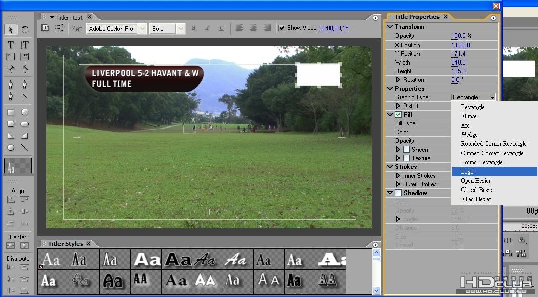Click the X Position value 1,606.0
This screenshot has height=297, width=538.
coord(461,45)
